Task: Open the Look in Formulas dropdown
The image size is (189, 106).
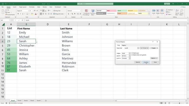Action: point(130,58)
